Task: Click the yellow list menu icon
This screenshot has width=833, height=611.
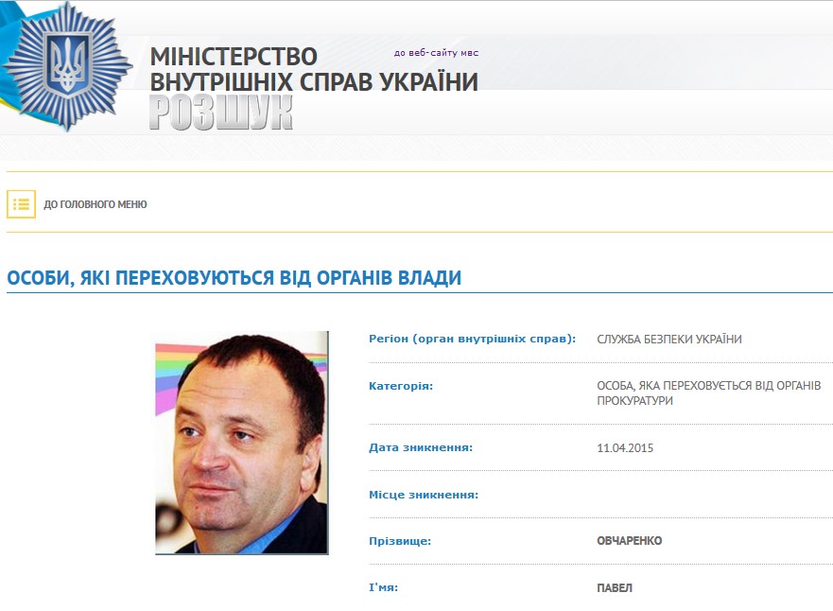Action: click(x=21, y=204)
